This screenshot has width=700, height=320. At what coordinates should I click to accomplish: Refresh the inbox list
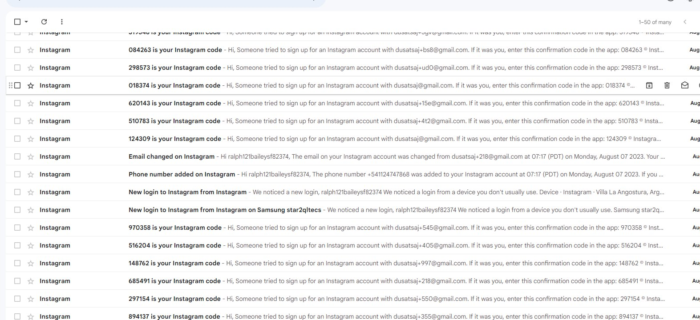[x=44, y=22]
